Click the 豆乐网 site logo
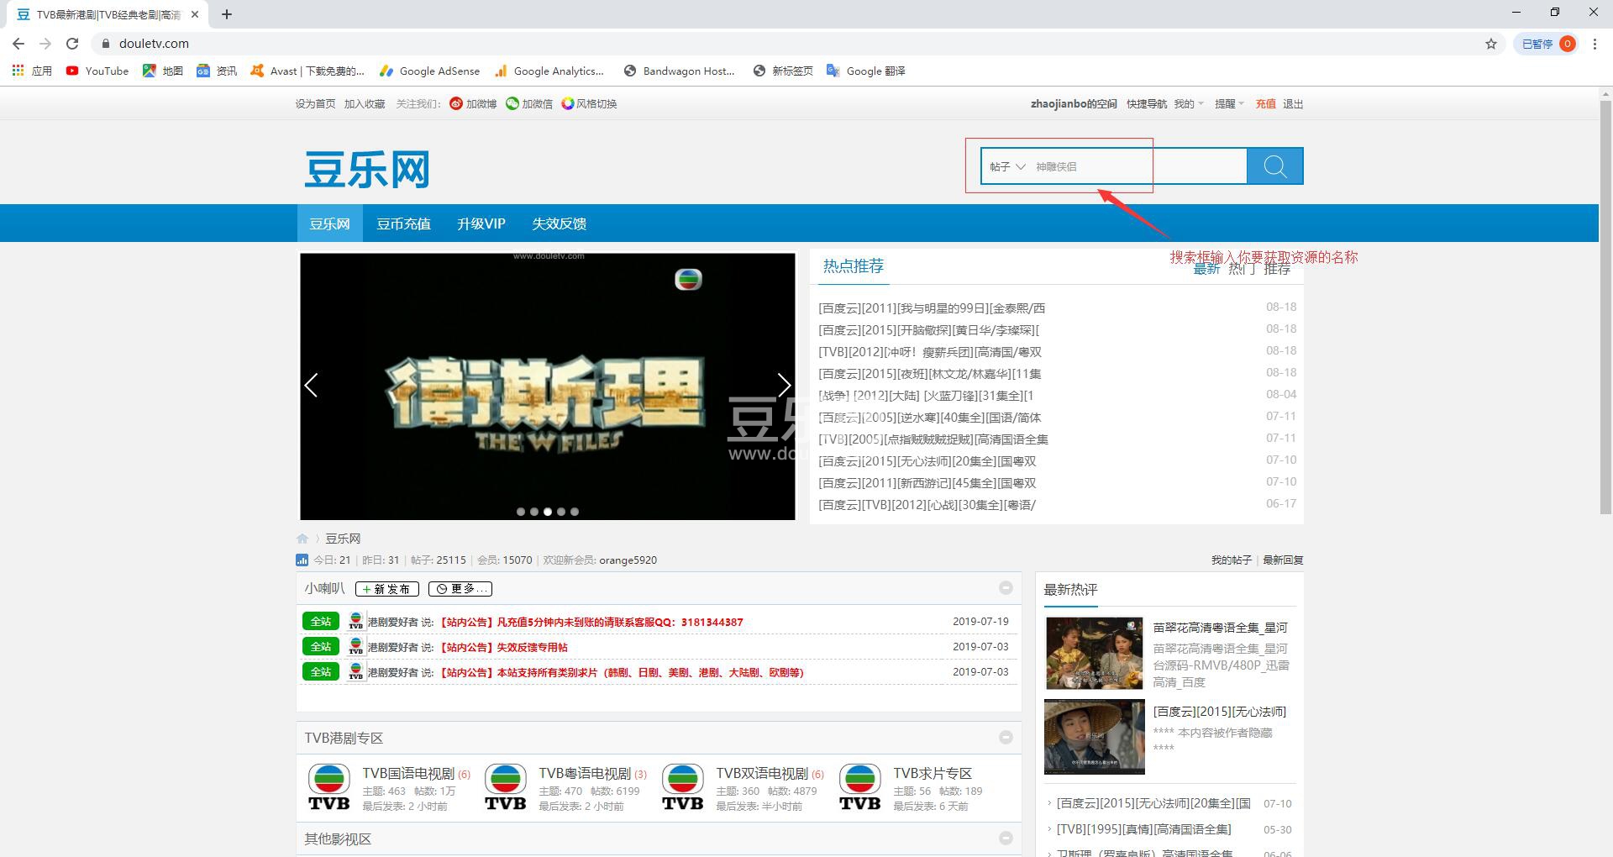This screenshot has height=857, width=1613. 367,169
